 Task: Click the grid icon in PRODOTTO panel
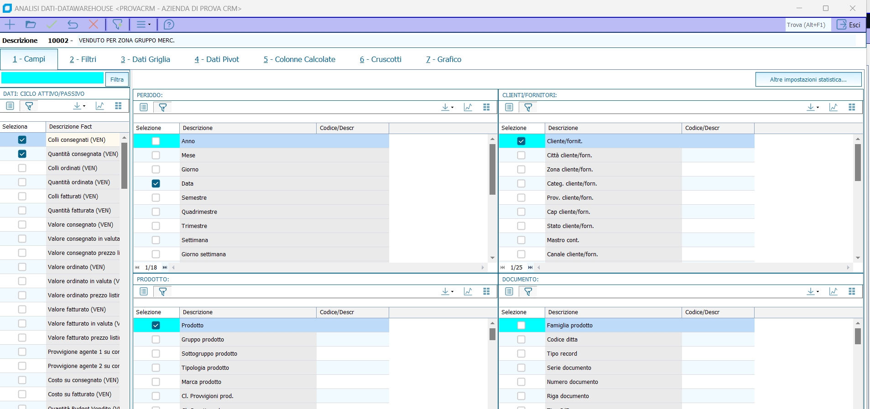[487, 291]
